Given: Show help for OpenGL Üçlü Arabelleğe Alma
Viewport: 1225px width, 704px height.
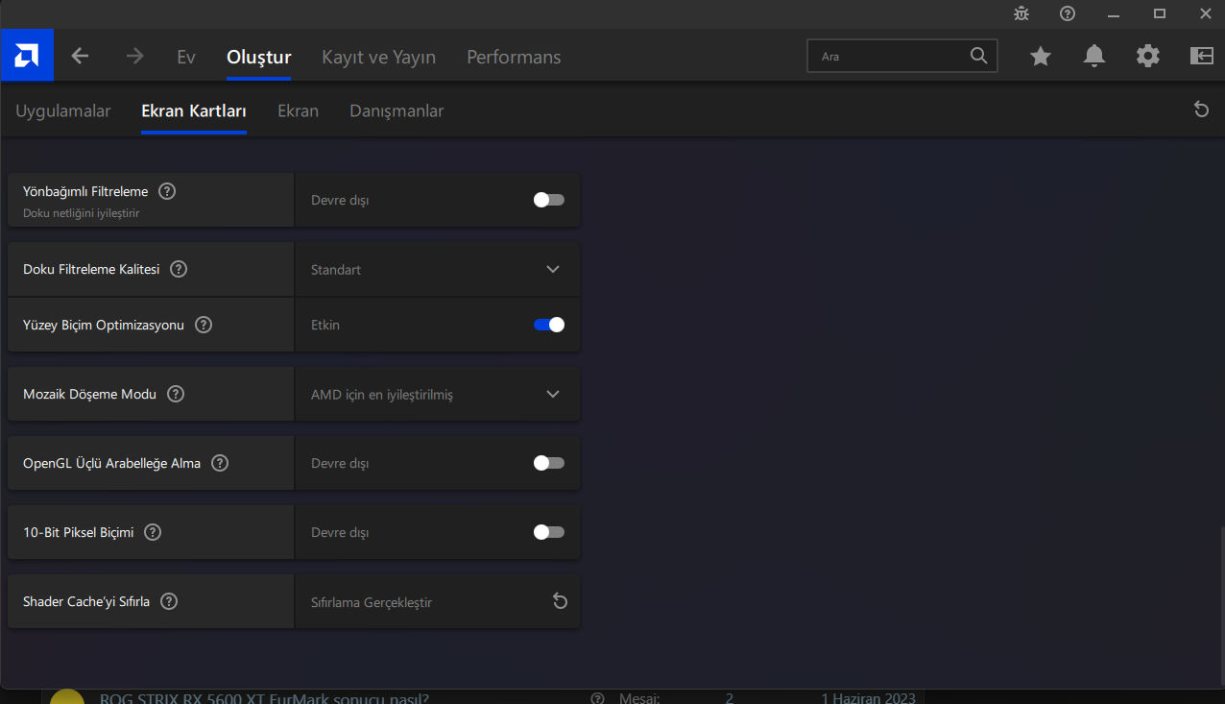Looking at the screenshot, I should pos(220,463).
